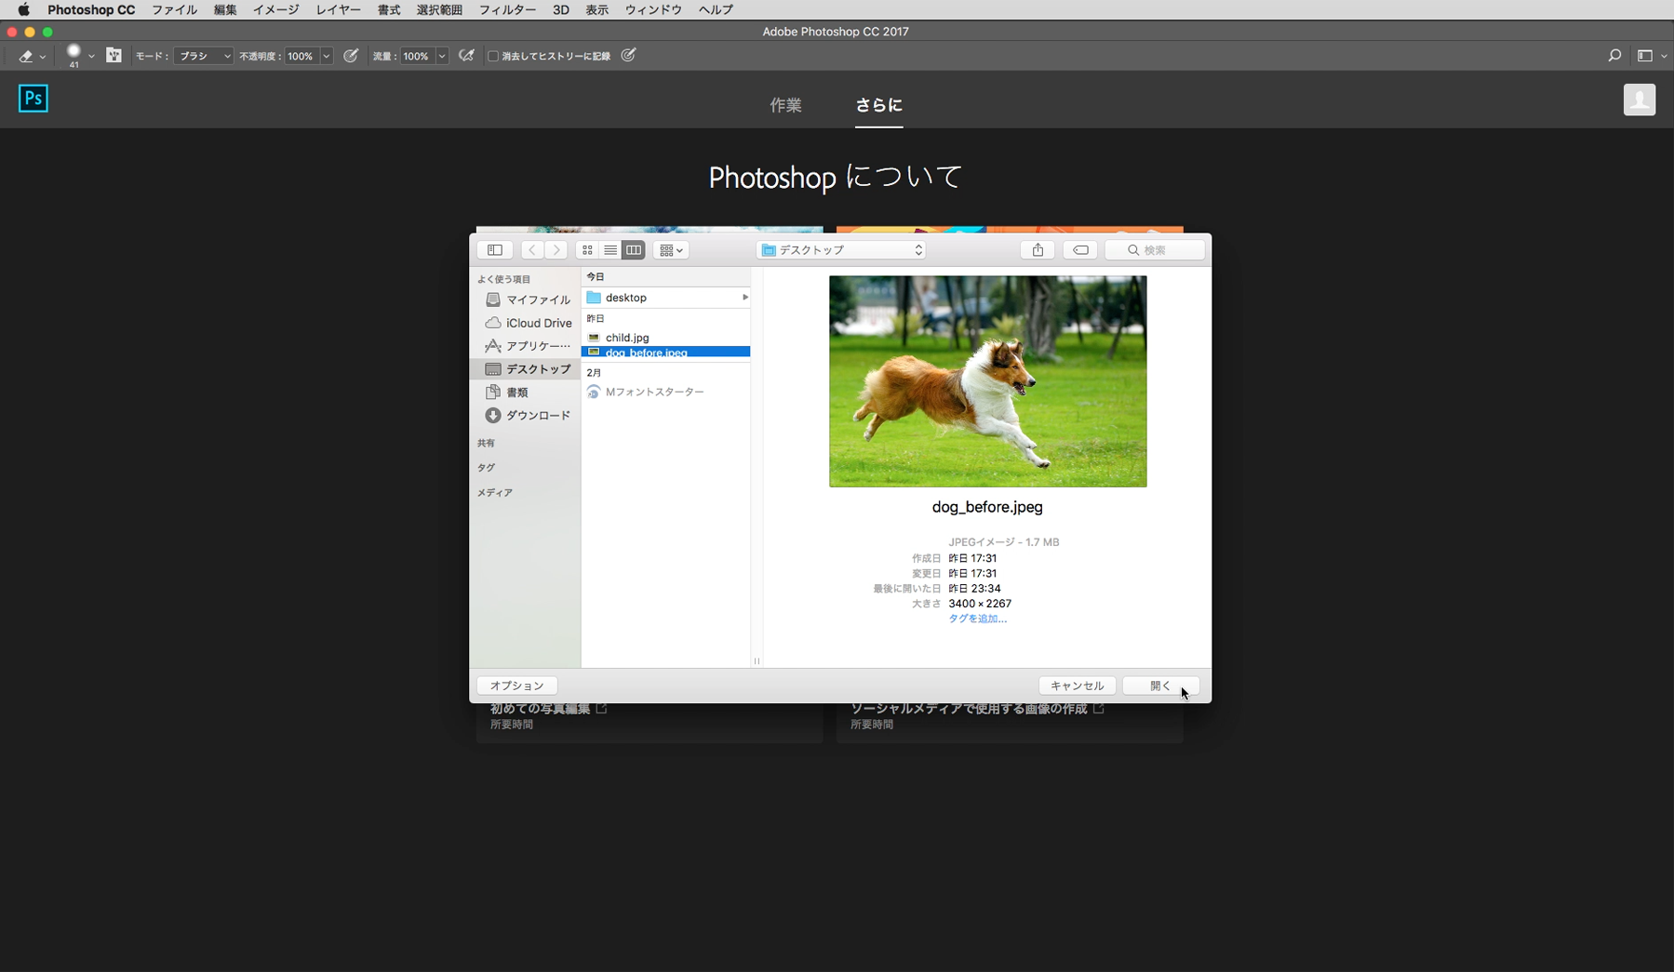
Task: Switch to list view
Action: click(x=610, y=250)
